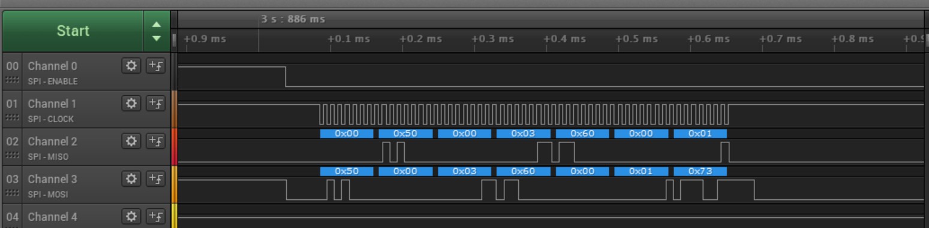Click the +0.1 ms ruler tick
929x228 pixels.
point(348,39)
